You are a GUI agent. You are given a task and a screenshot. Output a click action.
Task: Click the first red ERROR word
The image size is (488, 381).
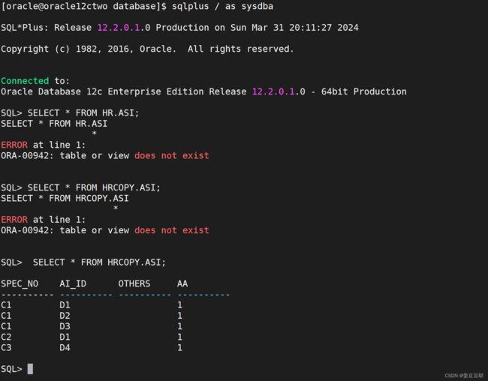coord(14,145)
